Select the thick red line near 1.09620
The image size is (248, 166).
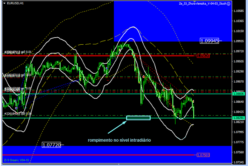[x=108, y=56]
